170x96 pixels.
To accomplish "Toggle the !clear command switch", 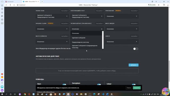I will [134, 85].
